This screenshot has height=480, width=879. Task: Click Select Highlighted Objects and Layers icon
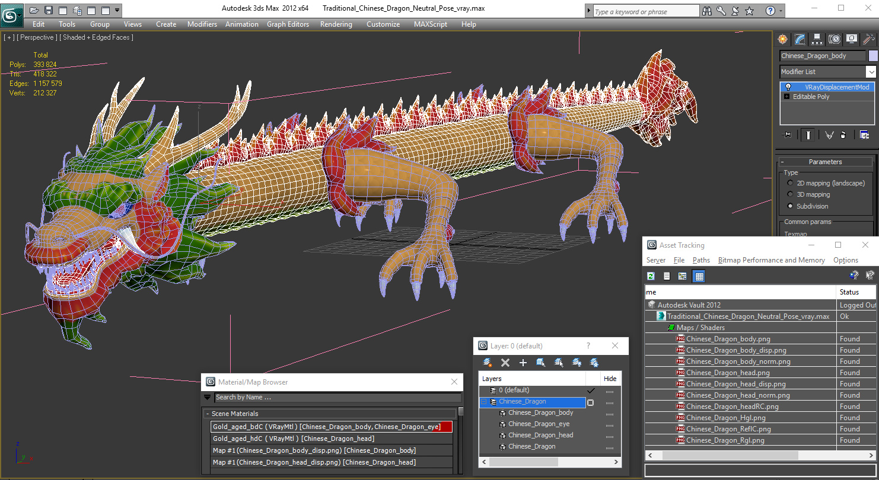540,363
